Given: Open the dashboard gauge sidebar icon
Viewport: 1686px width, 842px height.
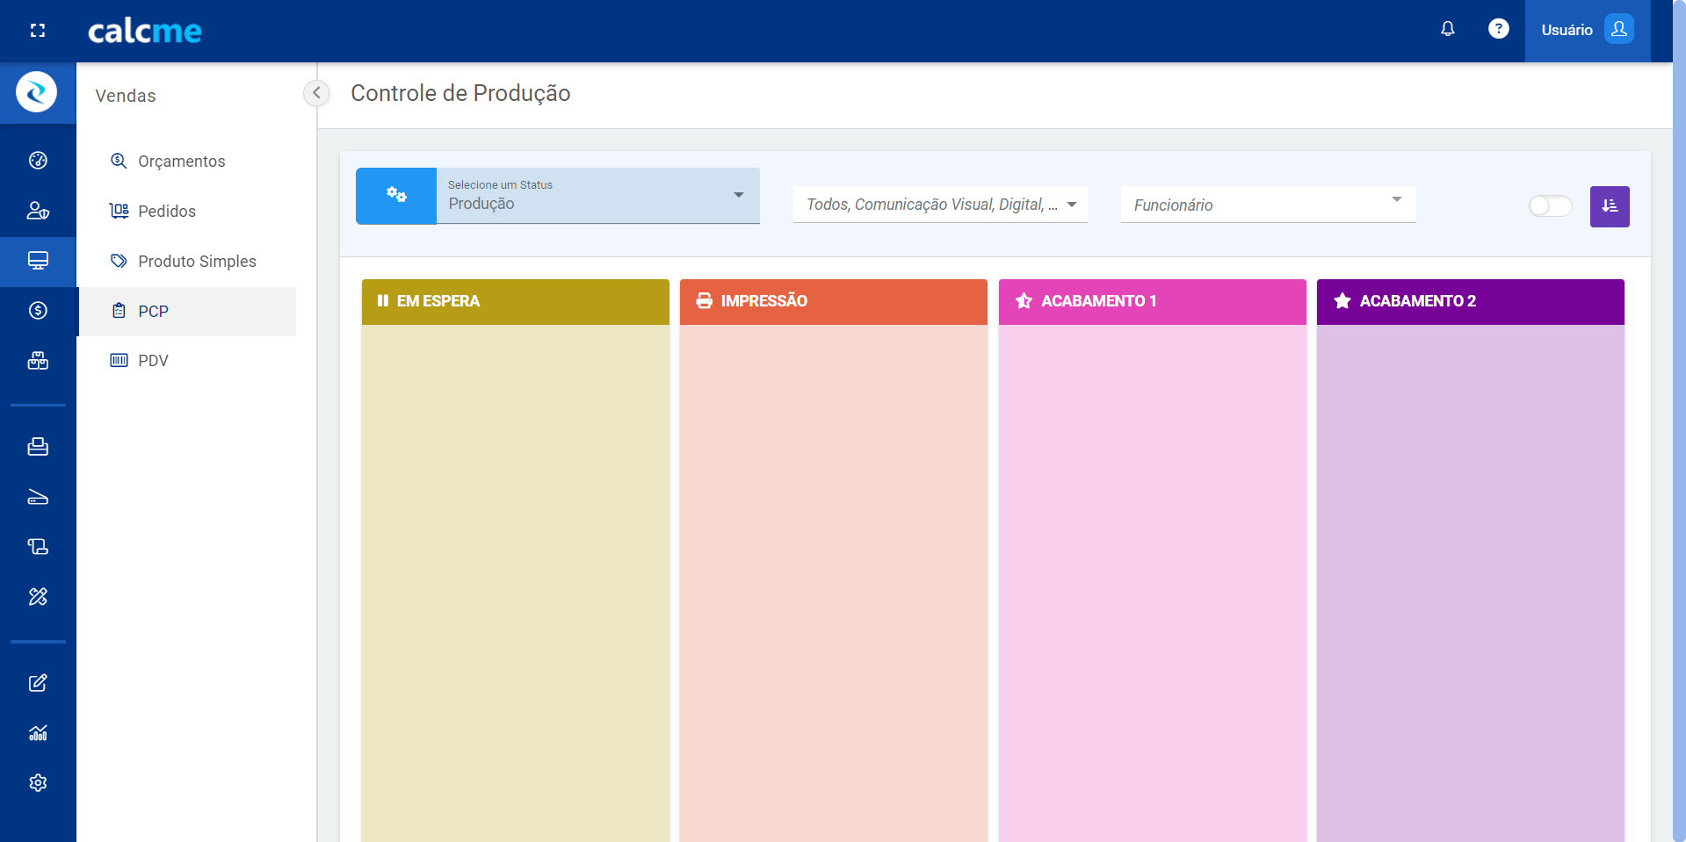Looking at the screenshot, I should [38, 161].
